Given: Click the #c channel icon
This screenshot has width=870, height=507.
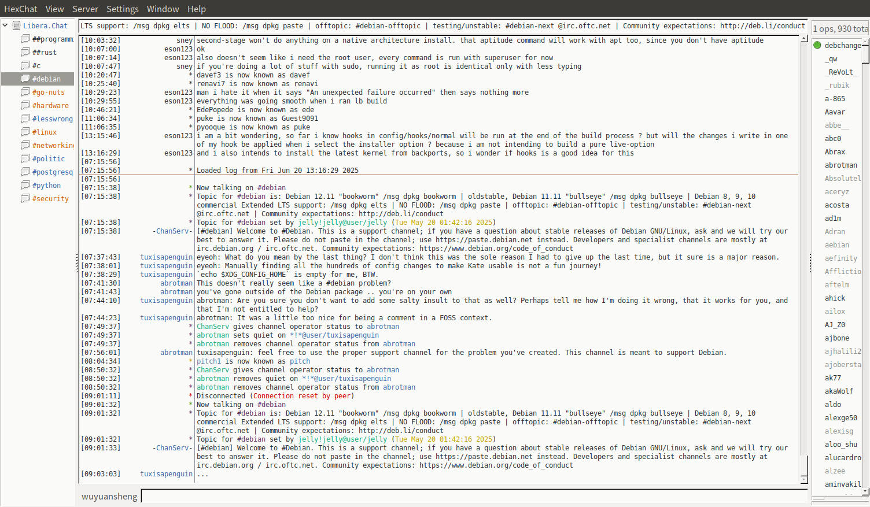Looking at the screenshot, I should coord(25,65).
